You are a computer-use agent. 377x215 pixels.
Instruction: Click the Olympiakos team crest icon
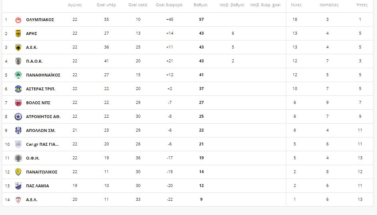[x=18, y=20]
